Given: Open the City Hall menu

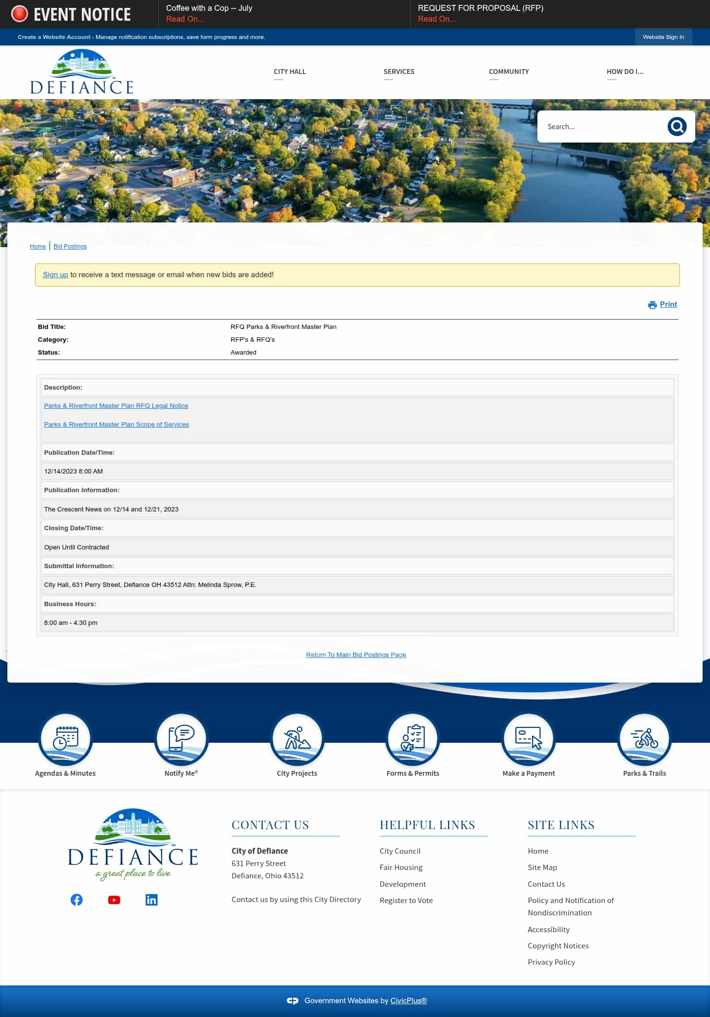Looking at the screenshot, I should 290,72.
